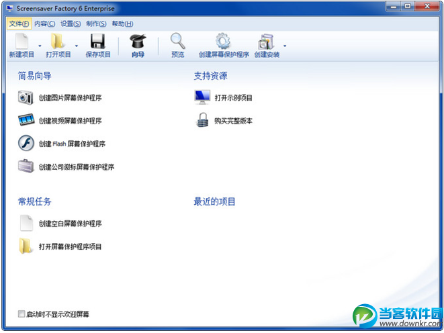Click the padlock purchase icon
Viewport: 444px width, 333px height.
click(202, 120)
